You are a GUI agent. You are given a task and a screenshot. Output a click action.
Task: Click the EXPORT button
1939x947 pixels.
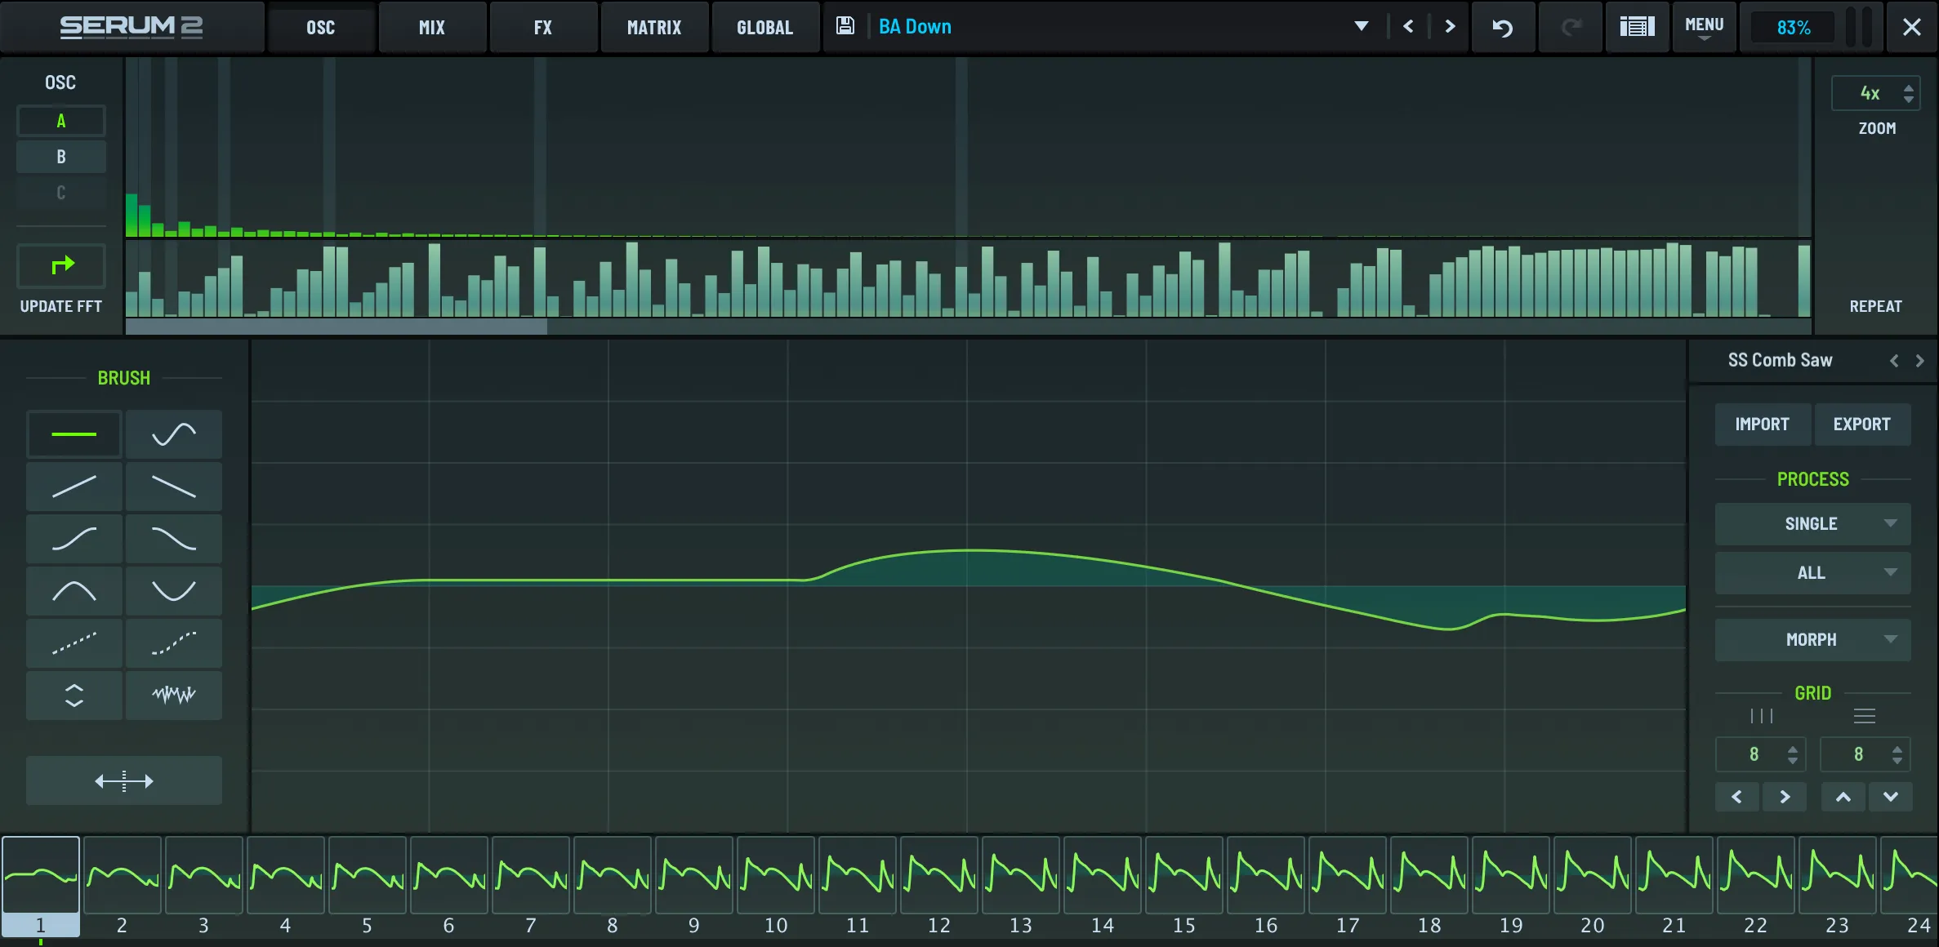click(x=1861, y=425)
